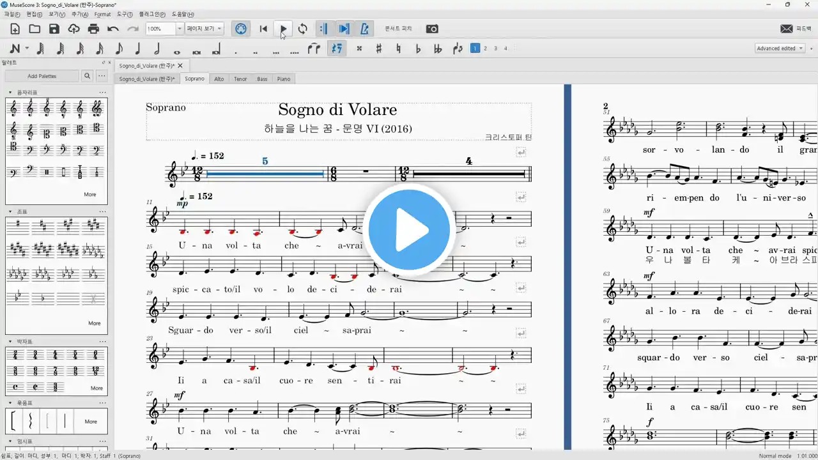This screenshot has height=460, width=818.
Task: Open the Advanced edited workspace dropdown
Action: (780, 49)
